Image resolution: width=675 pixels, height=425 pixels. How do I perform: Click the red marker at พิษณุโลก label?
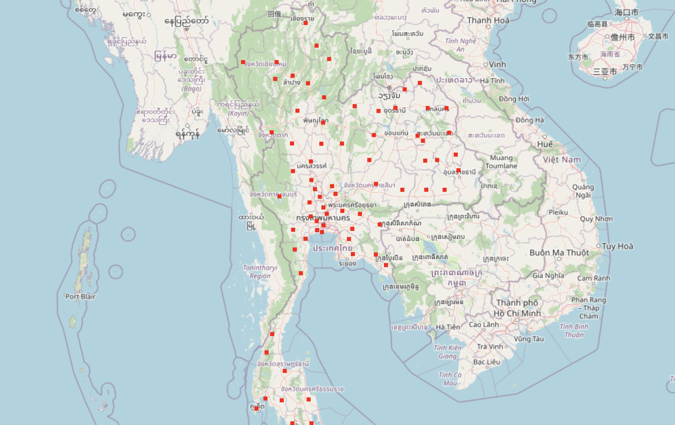[x=323, y=123]
